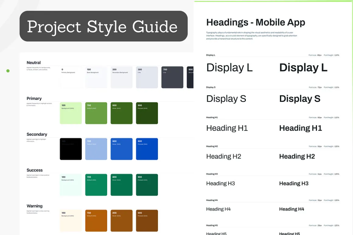Choose the Primary 700 Default green swatch
Screen dimensions: 353x235
[x=96, y=113]
